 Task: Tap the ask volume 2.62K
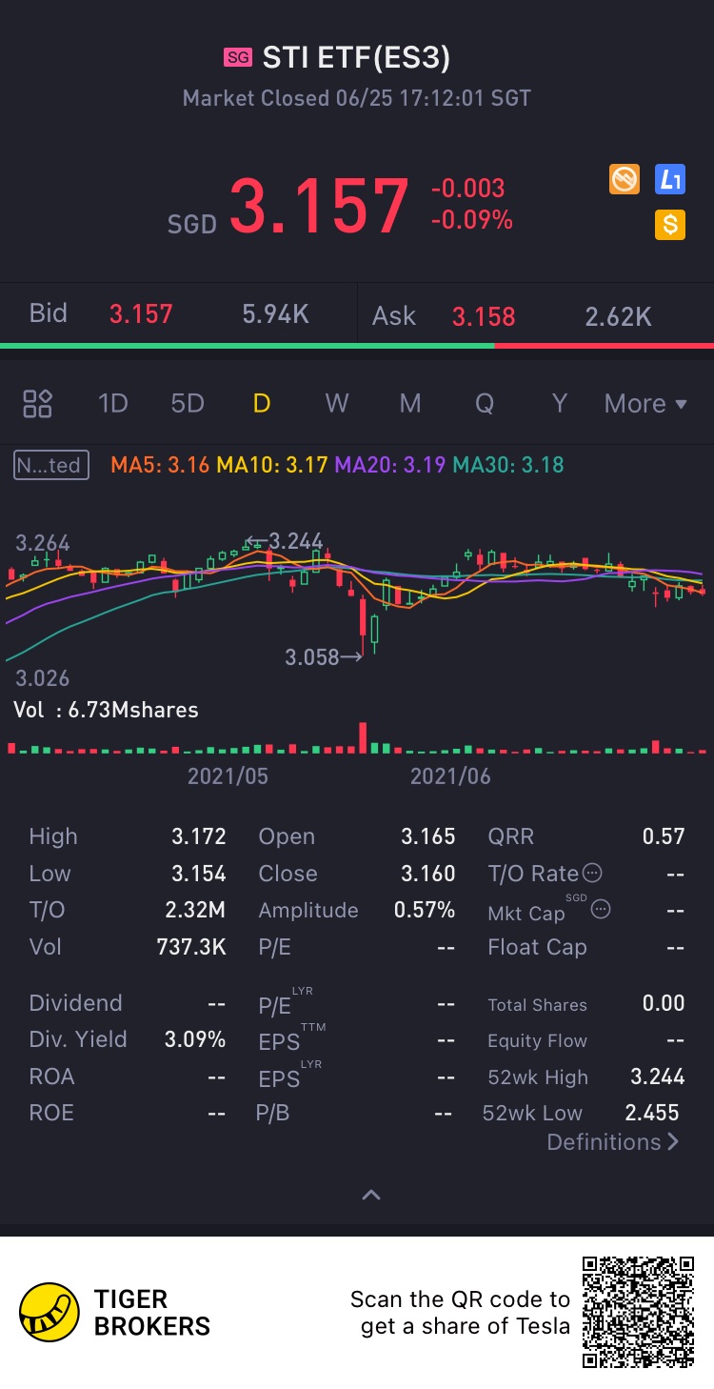tap(619, 316)
